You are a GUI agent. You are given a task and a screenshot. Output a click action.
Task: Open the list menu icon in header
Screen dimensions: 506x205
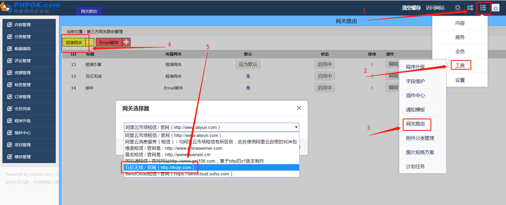pyautogui.click(x=483, y=8)
